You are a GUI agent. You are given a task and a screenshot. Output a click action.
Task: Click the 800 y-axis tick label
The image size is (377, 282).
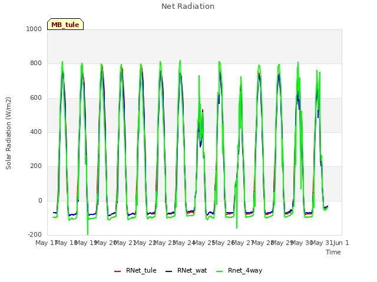[36, 63]
